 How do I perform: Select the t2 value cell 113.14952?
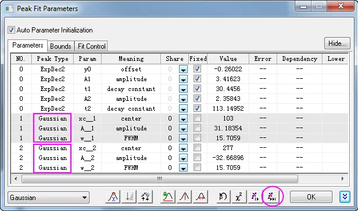(228, 108)
